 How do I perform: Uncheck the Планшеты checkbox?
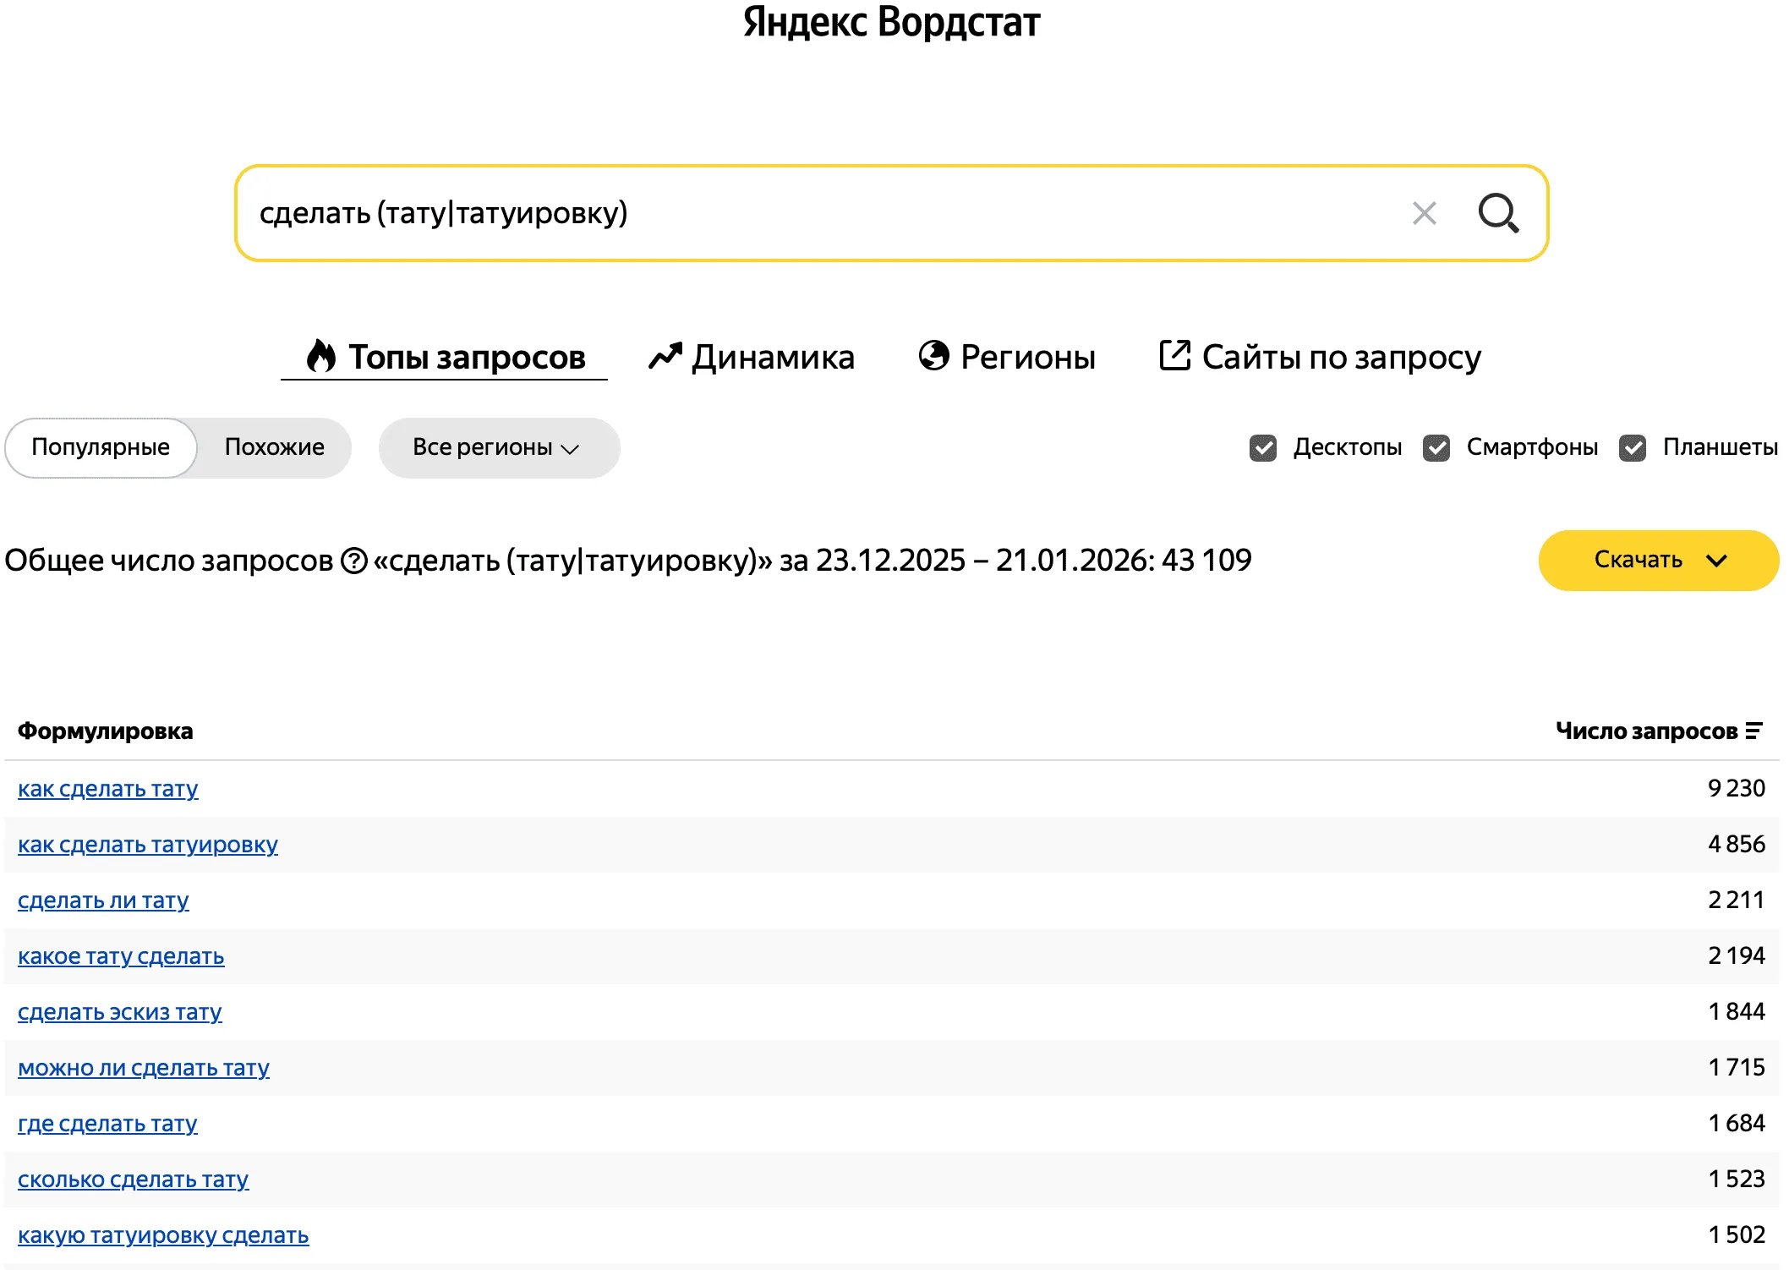(x=1632, y=447)
